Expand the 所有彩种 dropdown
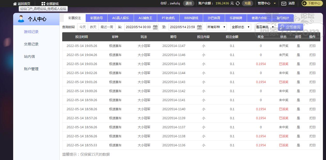Image resolution: width=326 pixels, height=160 pixels. (216, 27)
